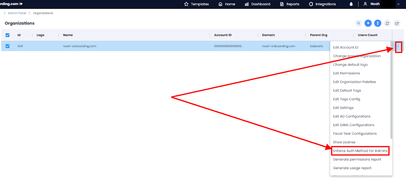Open the notifications bell
The image size is (406, 182).
[351, 4]
